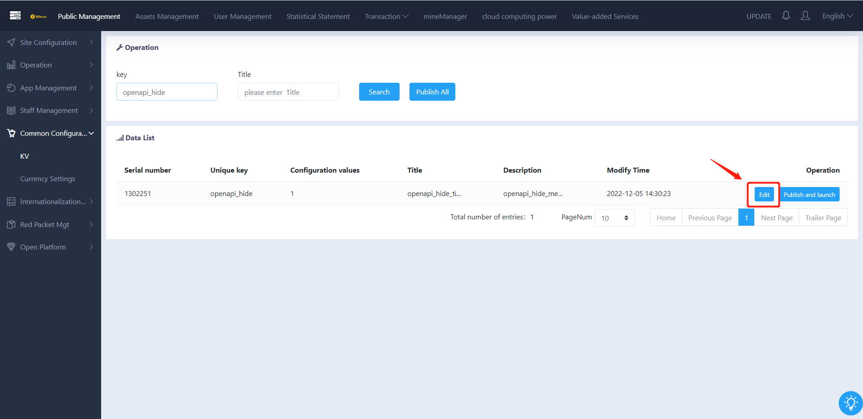Open the notifications bell icon
The height and width of the screenshot is (419, 863).
786,16
